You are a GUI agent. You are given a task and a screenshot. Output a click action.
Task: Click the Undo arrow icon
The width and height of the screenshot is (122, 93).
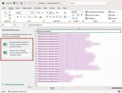point(25,3)
